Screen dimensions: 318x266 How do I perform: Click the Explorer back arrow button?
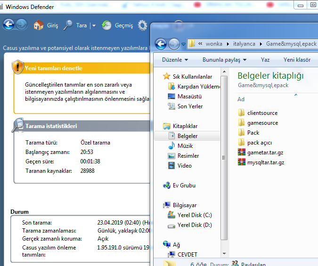[x=161, y=44]
